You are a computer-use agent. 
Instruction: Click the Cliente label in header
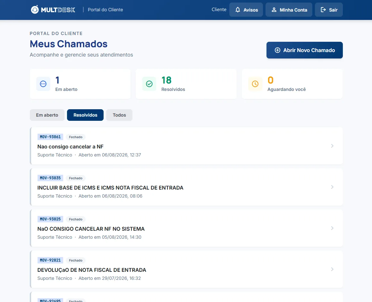pyautogui.click(x=219, y=10)
